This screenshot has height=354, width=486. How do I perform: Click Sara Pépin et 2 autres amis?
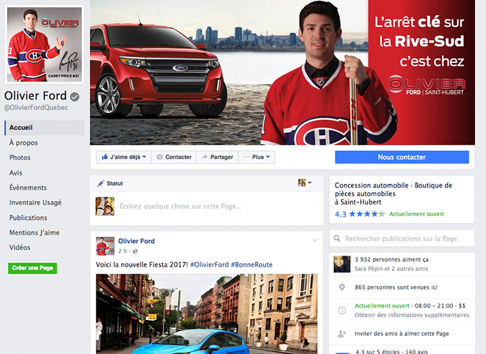[391, 269]
